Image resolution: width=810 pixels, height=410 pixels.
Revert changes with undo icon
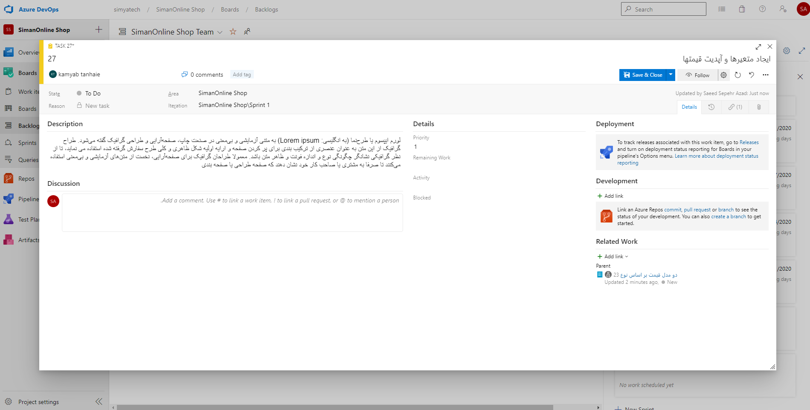click(x=752, y=75)
